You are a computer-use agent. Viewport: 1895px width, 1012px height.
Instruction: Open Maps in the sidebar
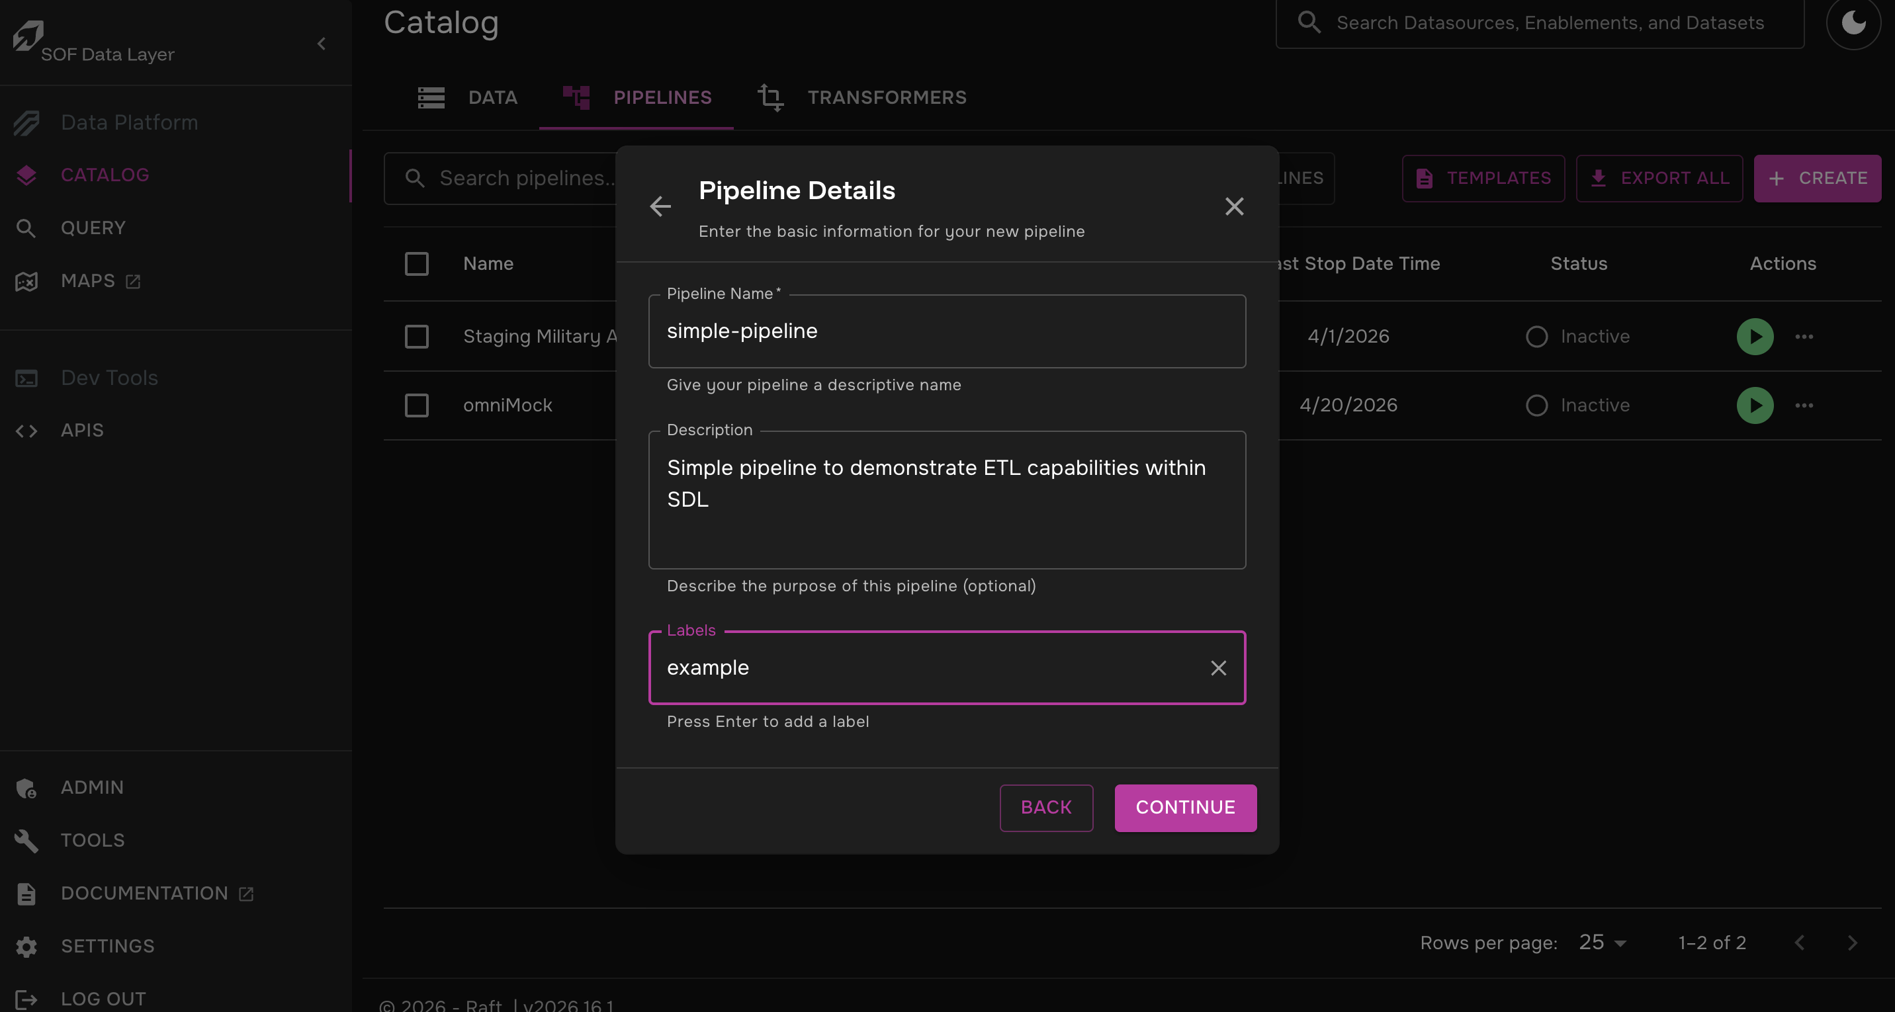[176, 281]
